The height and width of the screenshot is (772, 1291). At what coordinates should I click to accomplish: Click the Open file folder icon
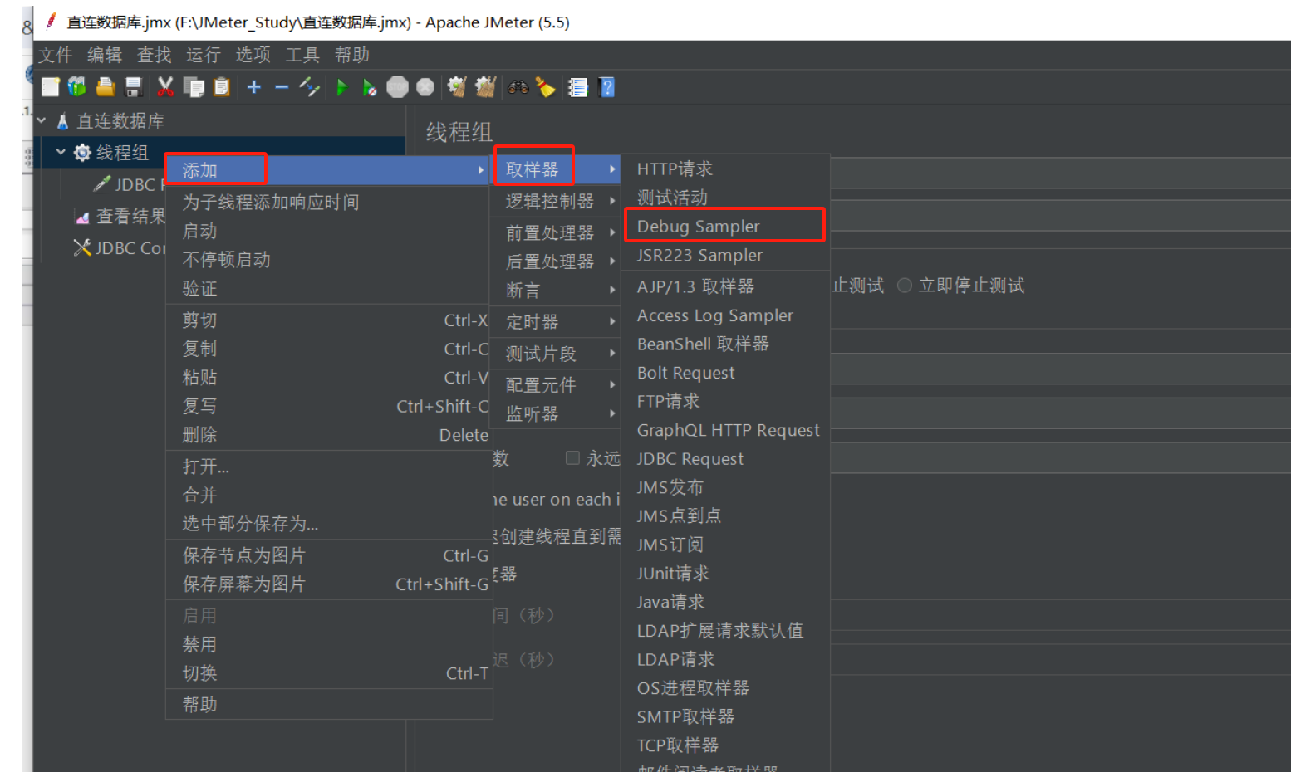tap(106, 87)
